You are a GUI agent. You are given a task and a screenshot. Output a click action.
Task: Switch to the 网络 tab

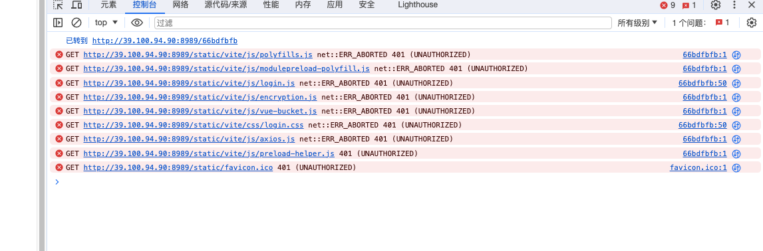[180, 5]
